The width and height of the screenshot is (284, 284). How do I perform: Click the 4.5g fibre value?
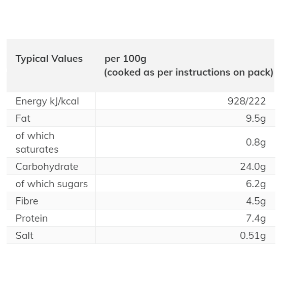click(x=256, y=201)
